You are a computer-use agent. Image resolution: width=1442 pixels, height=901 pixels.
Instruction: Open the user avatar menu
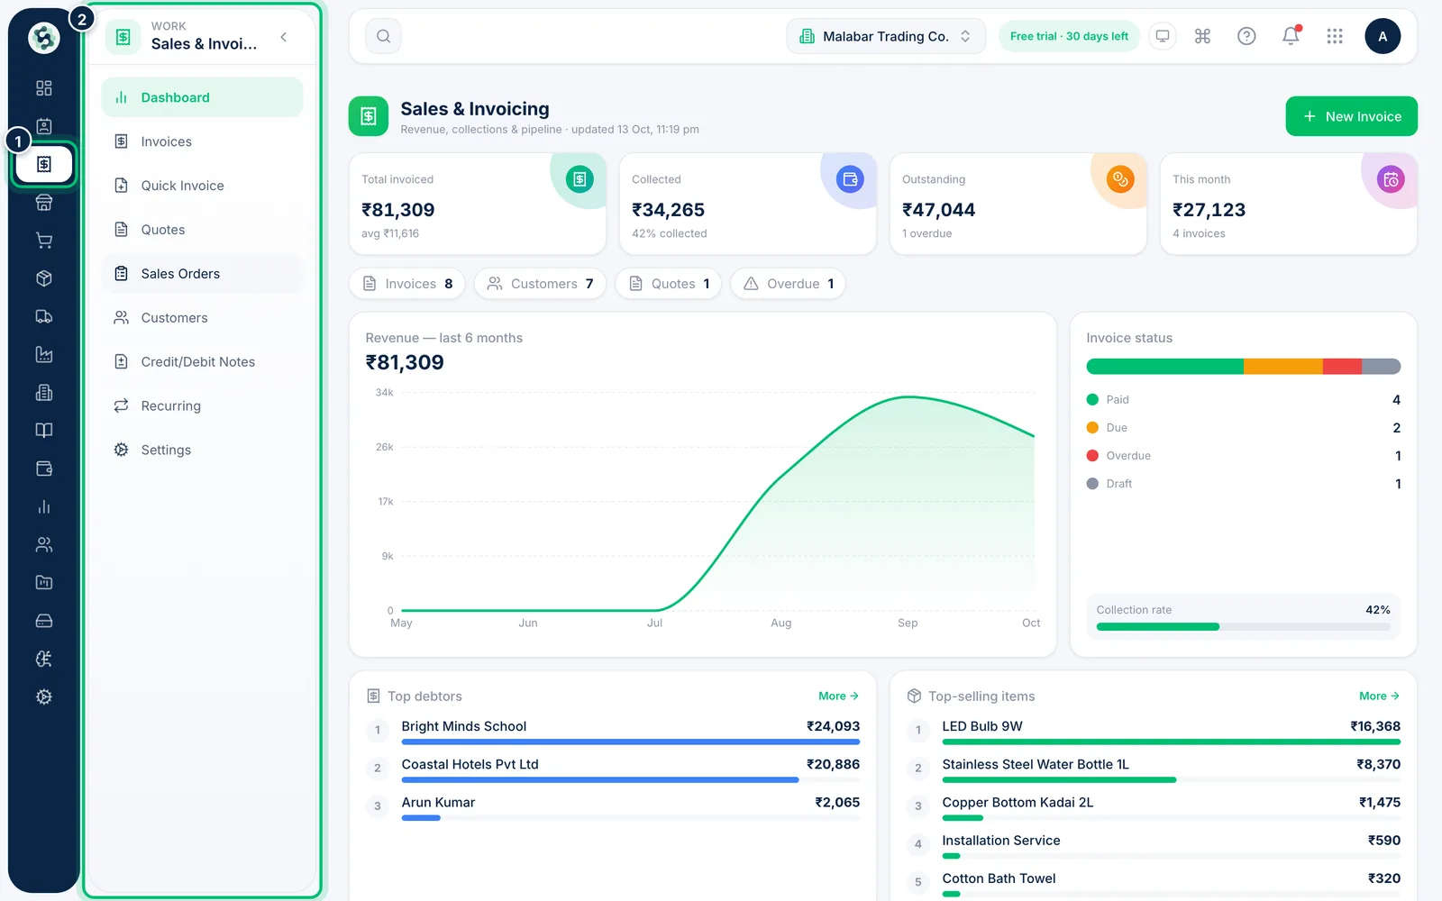[1383, 36]
